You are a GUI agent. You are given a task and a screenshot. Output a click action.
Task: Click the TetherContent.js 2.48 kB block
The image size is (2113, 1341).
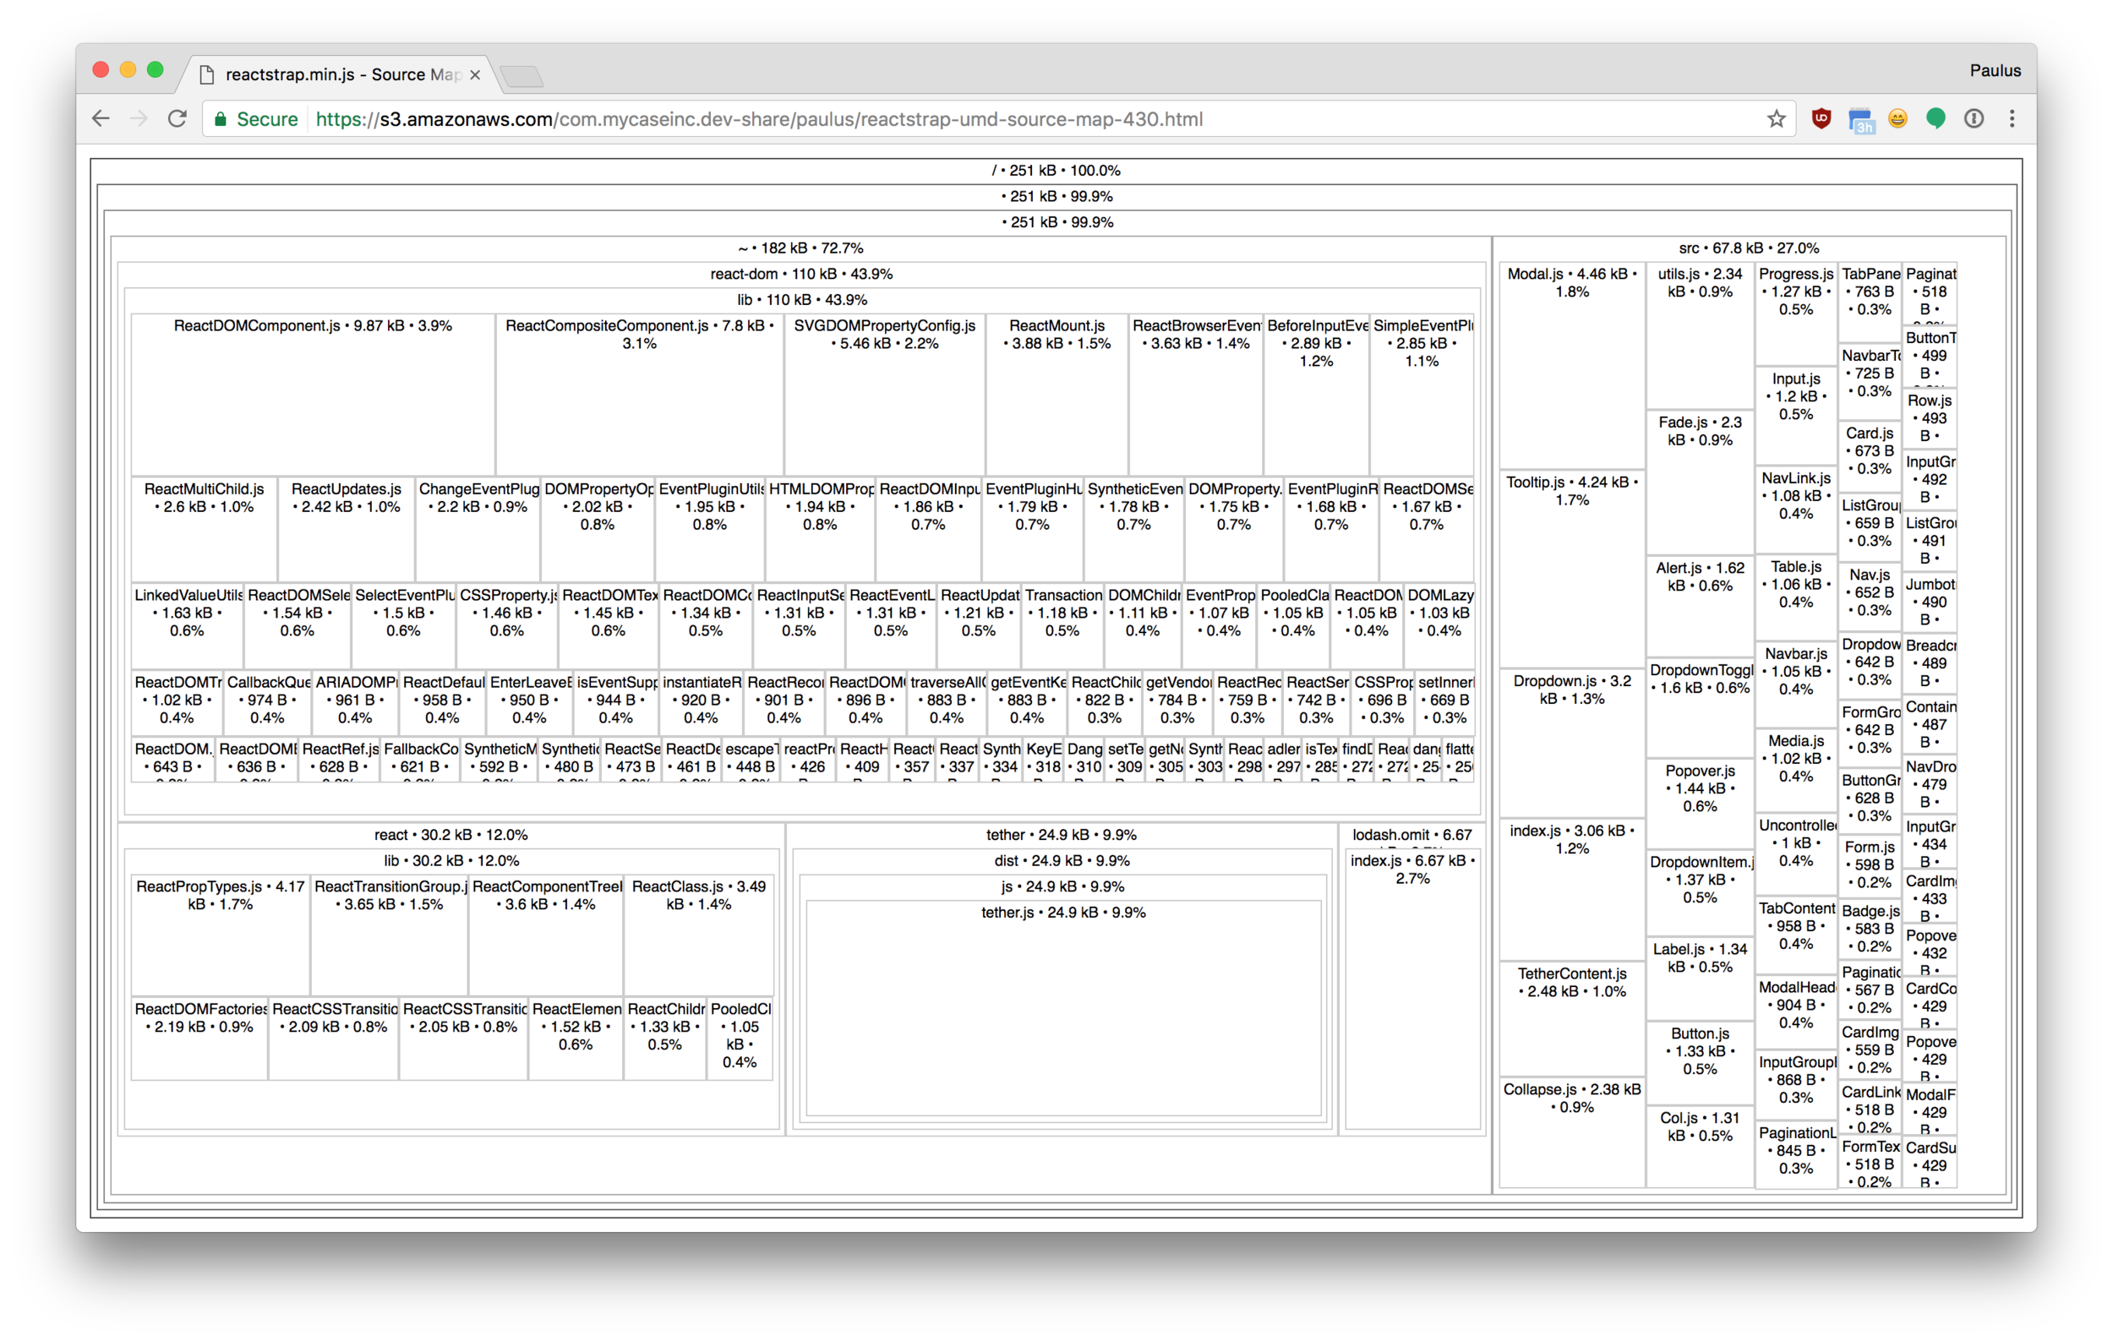tap(1571, 1019)
